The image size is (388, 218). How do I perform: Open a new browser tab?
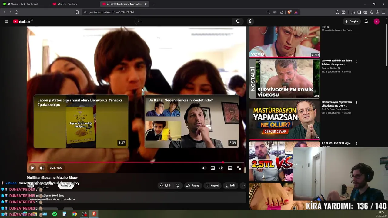coord(153,4)
